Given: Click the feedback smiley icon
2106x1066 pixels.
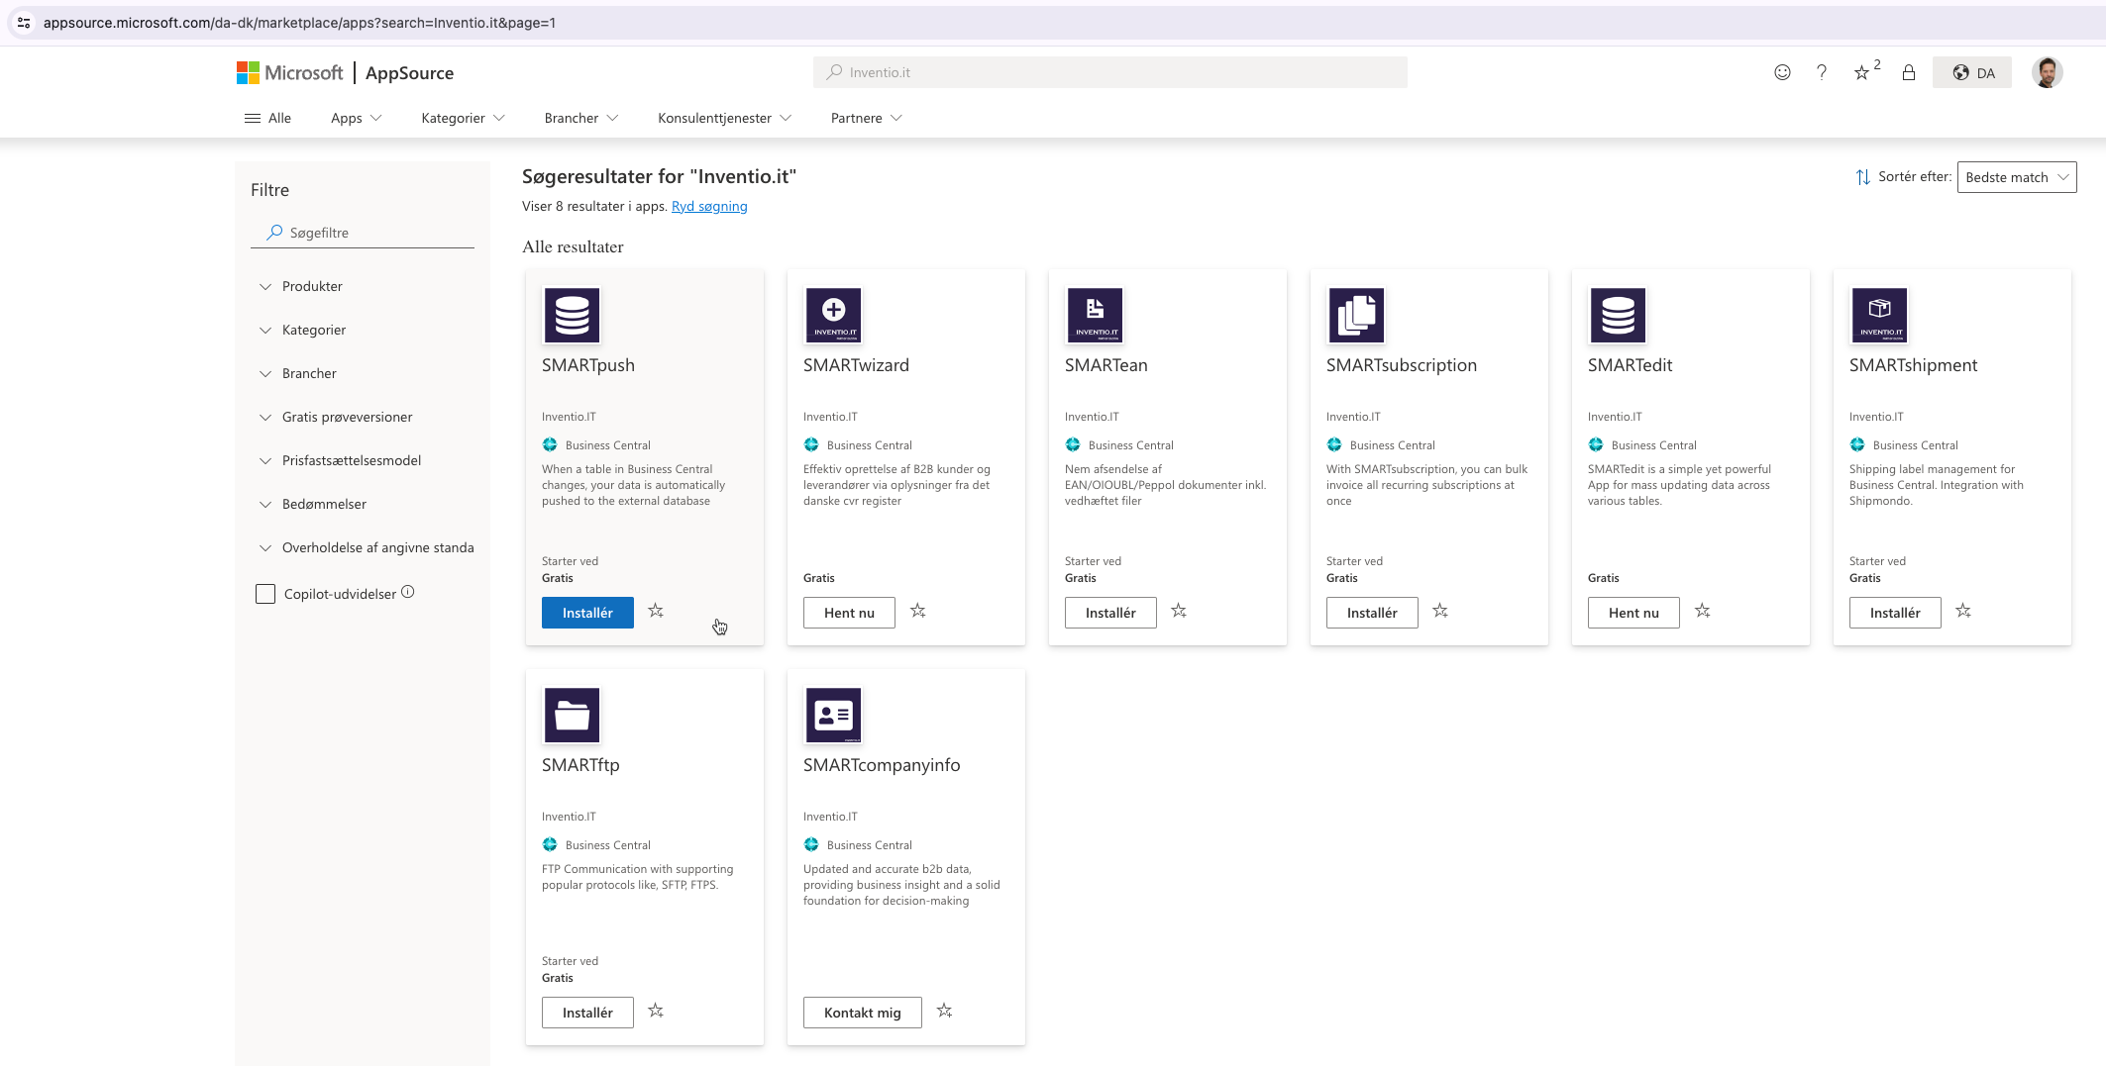Looking at the screenshot, I should tap(1782, 72).
